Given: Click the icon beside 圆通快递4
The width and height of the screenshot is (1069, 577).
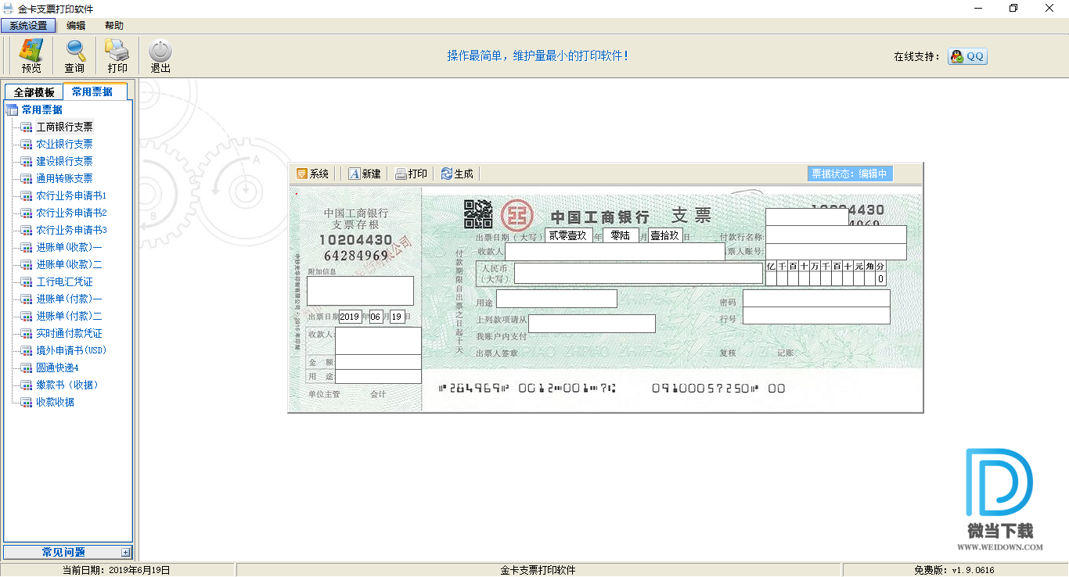Looking at the screenshot, I should point(27,368).
